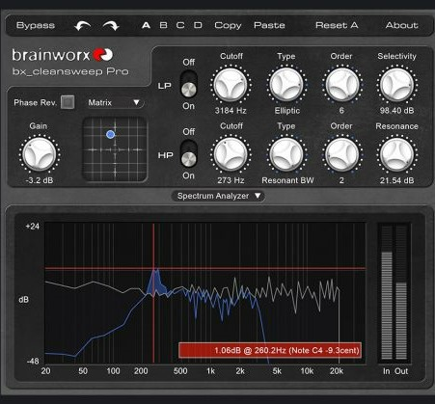Click the blue resonance peak in spectrum
Image resolution: width=435 pixels, height=404 pixels.
156,283
